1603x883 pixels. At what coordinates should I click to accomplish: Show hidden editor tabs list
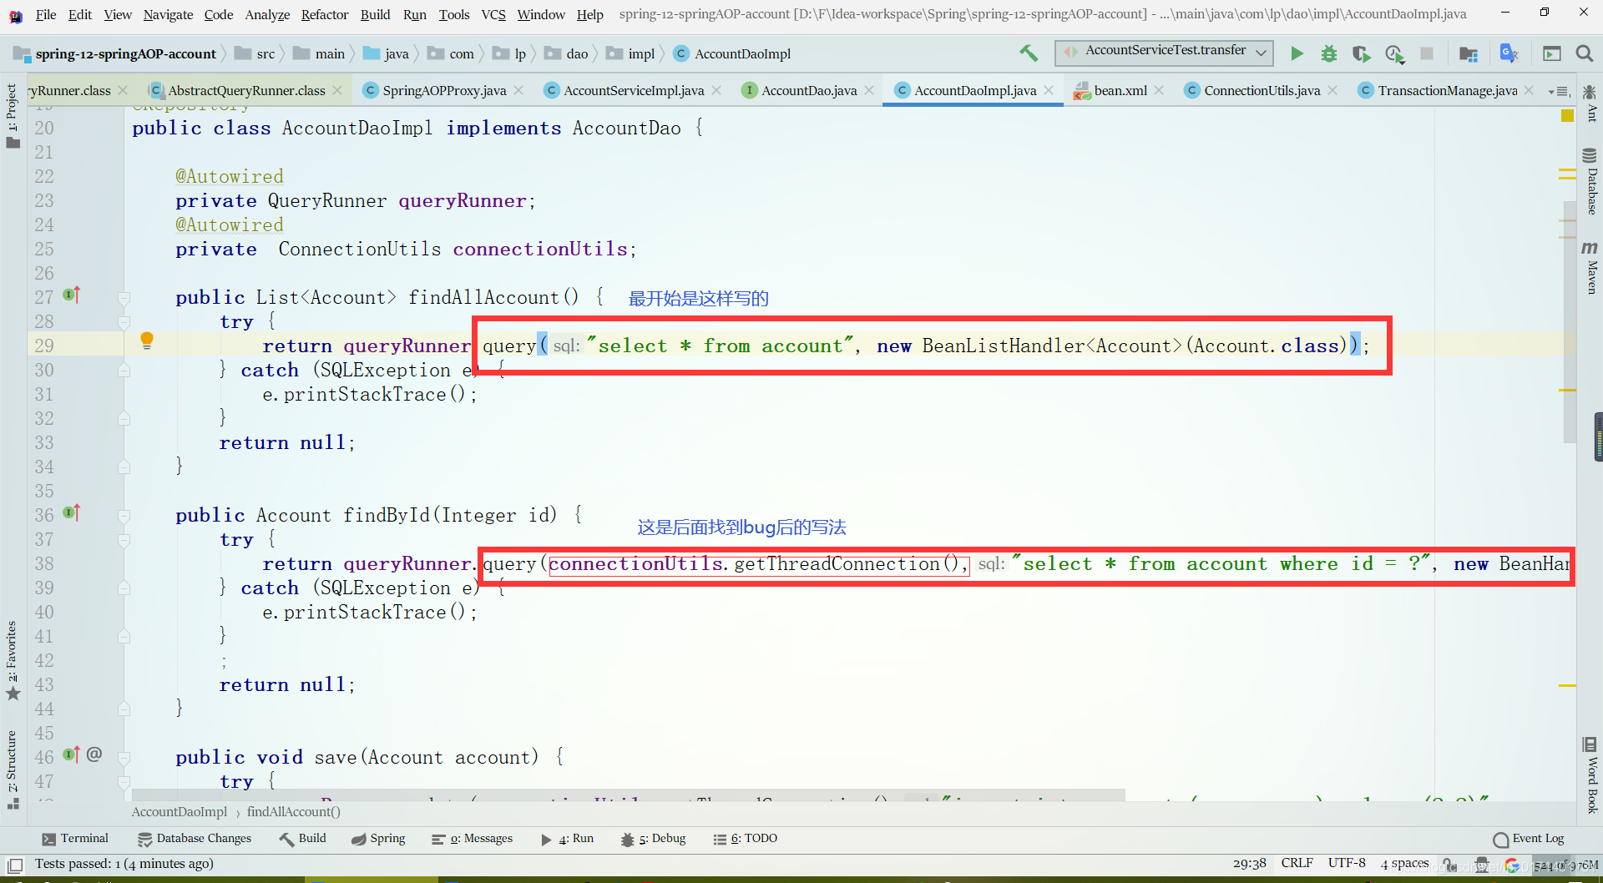tap(1558, 91)
